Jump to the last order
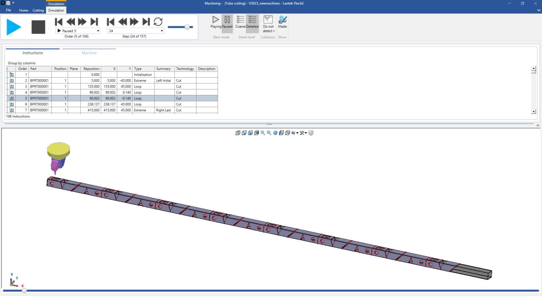This screenshot has height=296, width=542. point(95,22)
